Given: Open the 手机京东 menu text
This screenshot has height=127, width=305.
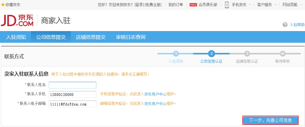Looking at the screenshot, I should [x=239, y=5].
